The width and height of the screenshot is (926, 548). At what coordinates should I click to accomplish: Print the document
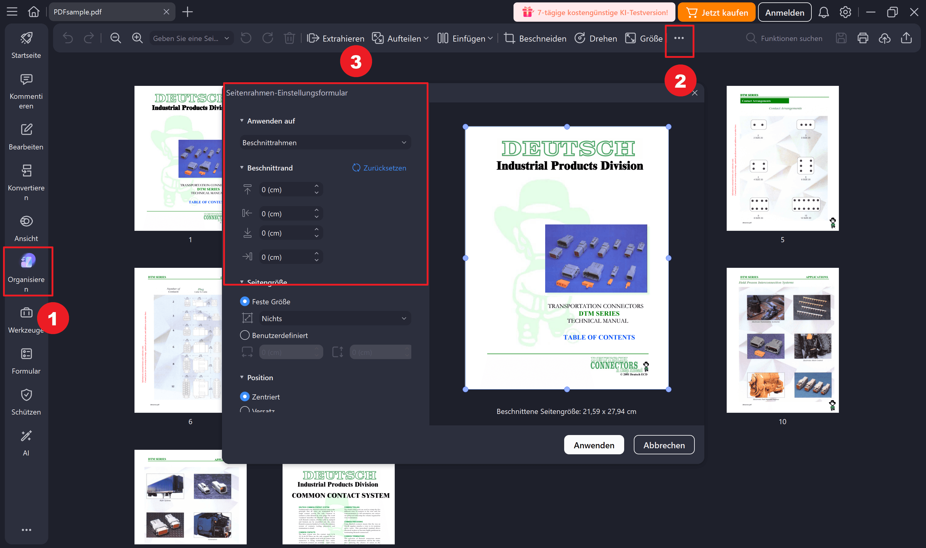coord(863,38)
